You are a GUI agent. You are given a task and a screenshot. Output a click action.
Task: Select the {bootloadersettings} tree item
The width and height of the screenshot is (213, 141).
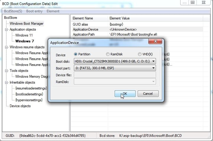tap(29, 94)
